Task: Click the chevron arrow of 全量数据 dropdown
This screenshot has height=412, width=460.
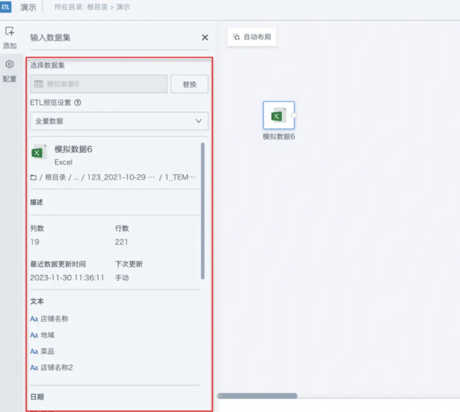Action: pyautogui.click(x=198, y=121)
